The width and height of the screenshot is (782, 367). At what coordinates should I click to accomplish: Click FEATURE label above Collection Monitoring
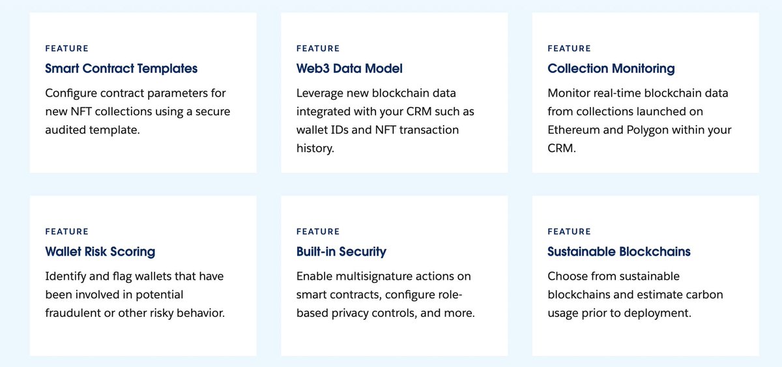[570, 48]
